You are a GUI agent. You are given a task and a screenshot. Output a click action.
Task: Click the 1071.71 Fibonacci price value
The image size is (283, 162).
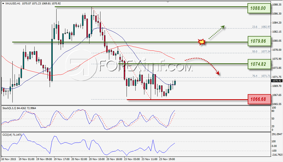[266, 76]
